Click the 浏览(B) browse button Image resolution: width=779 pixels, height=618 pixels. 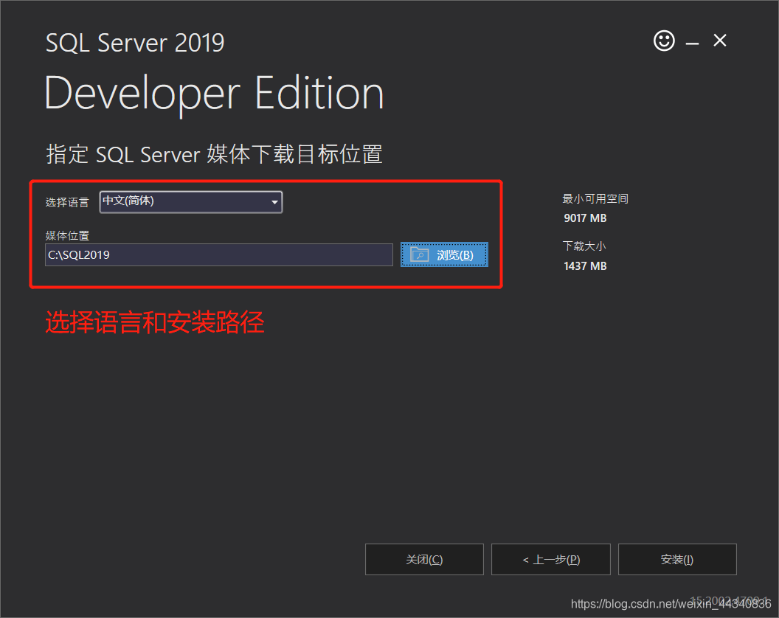444,255
